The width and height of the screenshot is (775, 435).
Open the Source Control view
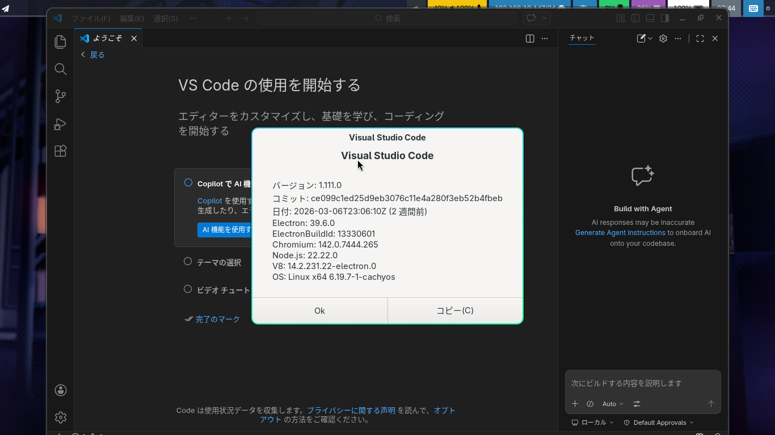coord(60,96)
